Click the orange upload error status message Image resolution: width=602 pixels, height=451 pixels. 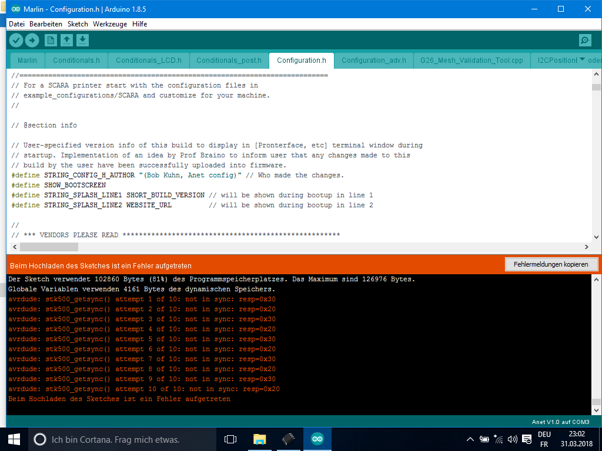pyautogui.click(x=101, y=266)
